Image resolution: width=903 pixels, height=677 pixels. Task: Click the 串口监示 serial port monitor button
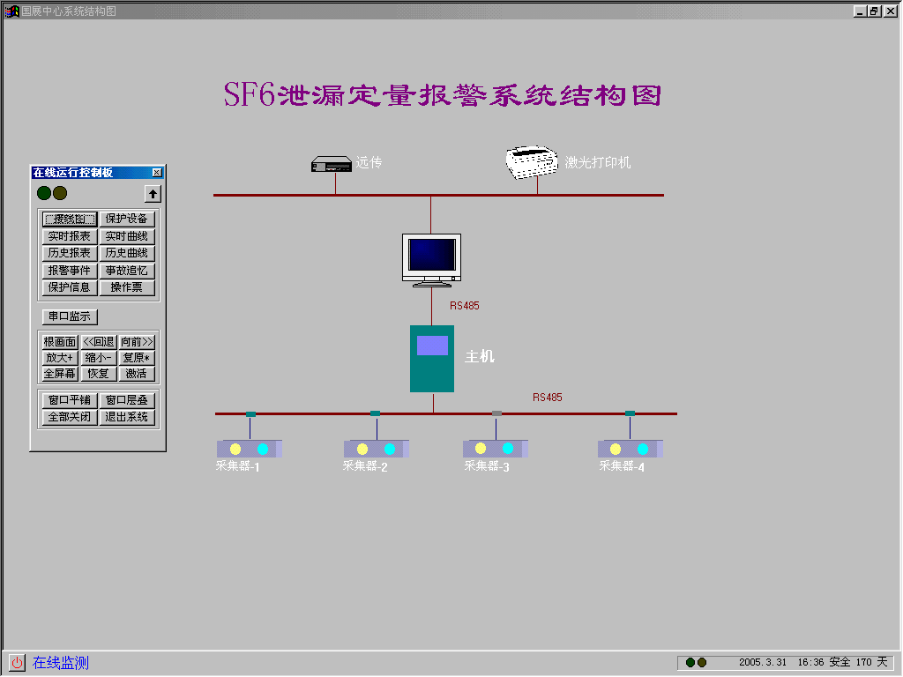point(70,316)
